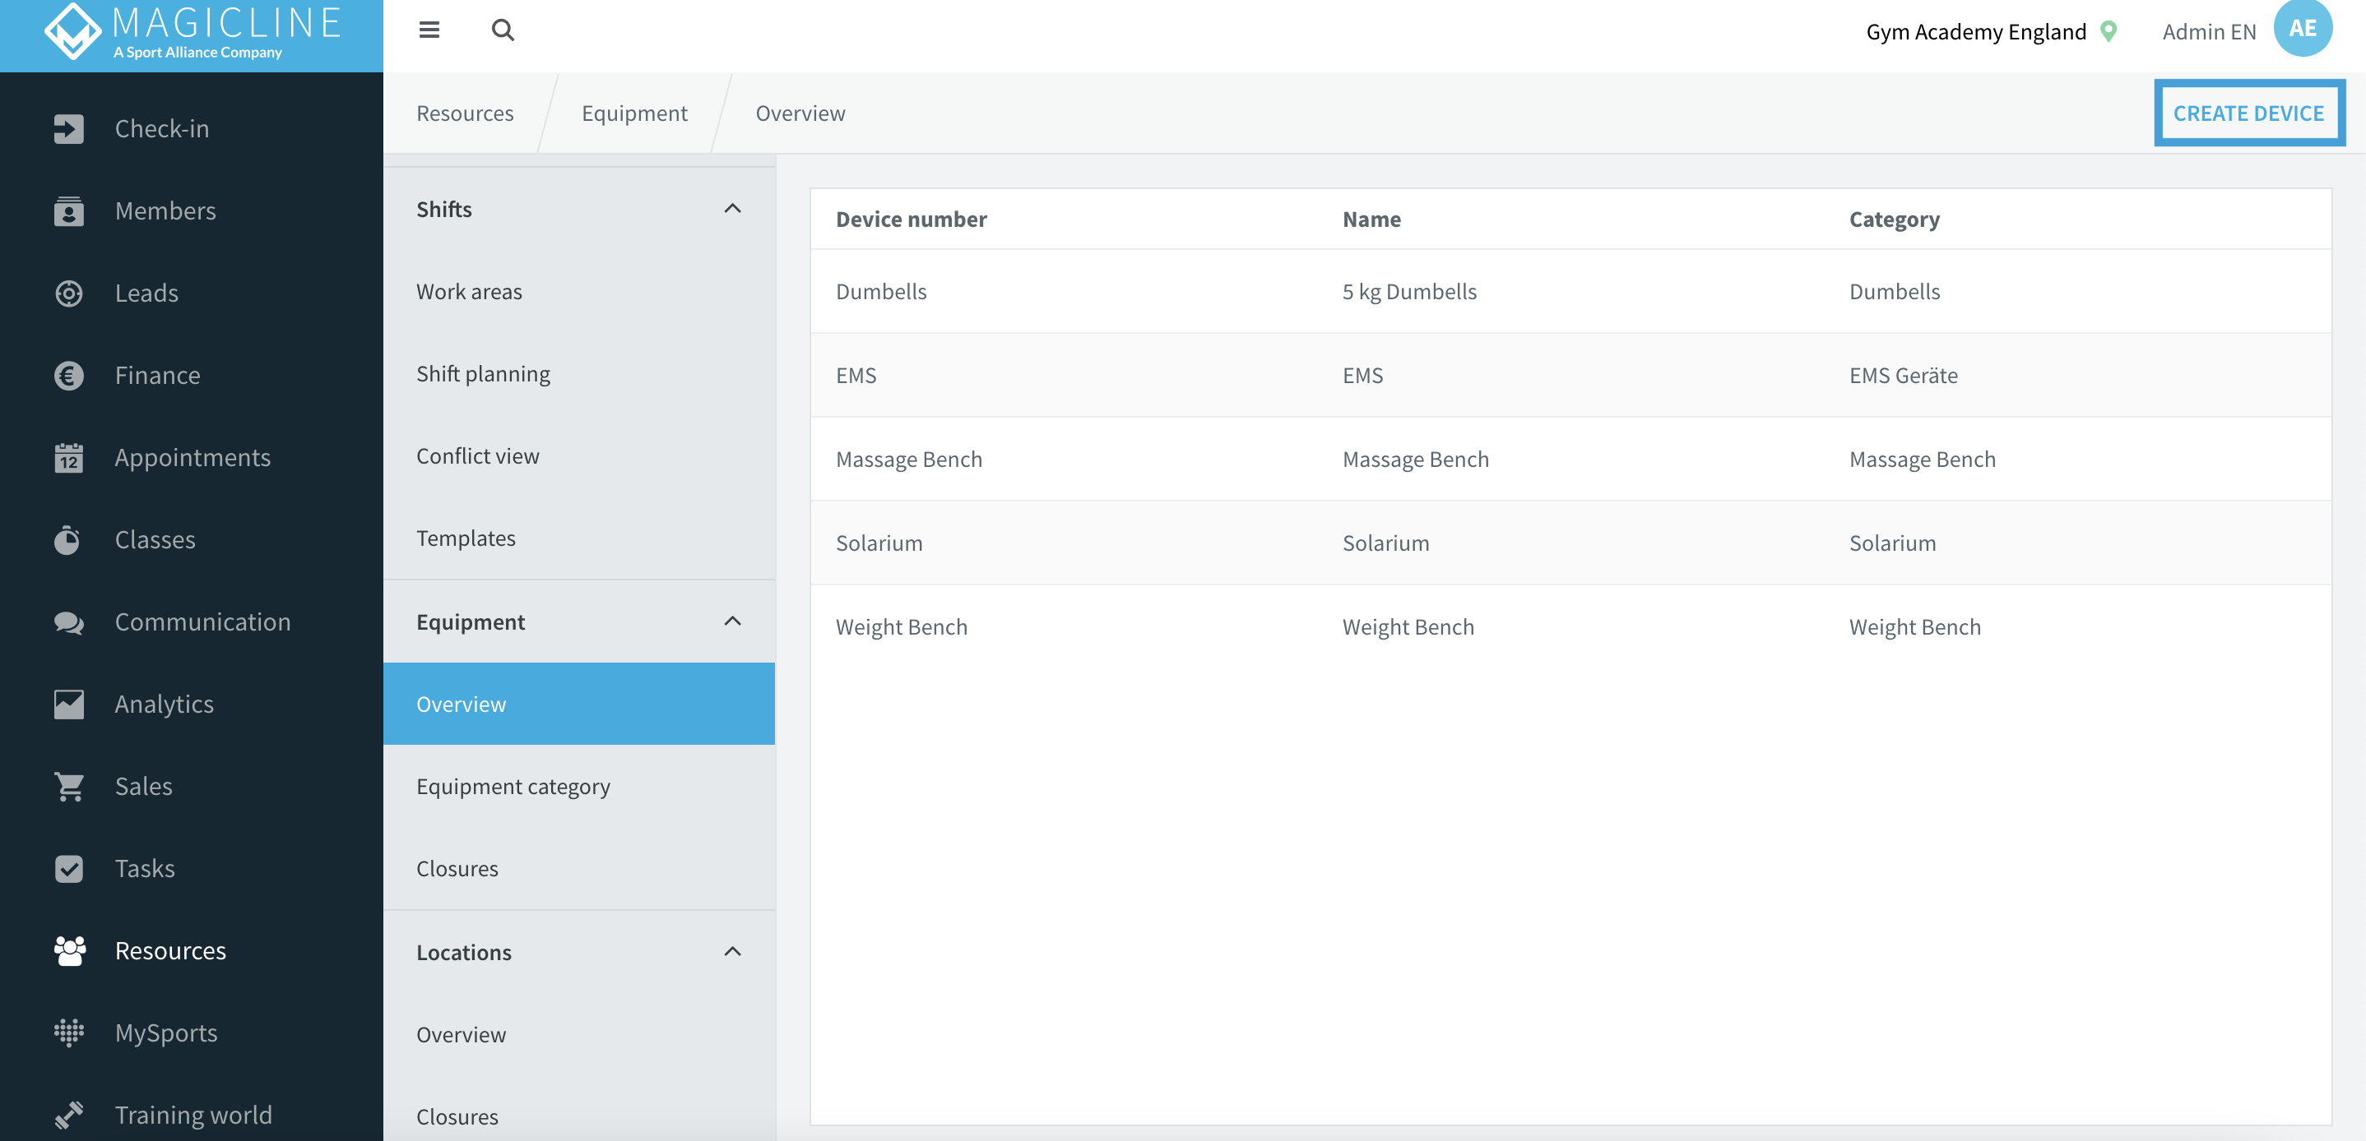Viewport: 2366px width, 1141px height.
Task: Click the MySports dots icon
Action: pyautogui.click(x=69, y=1032)
